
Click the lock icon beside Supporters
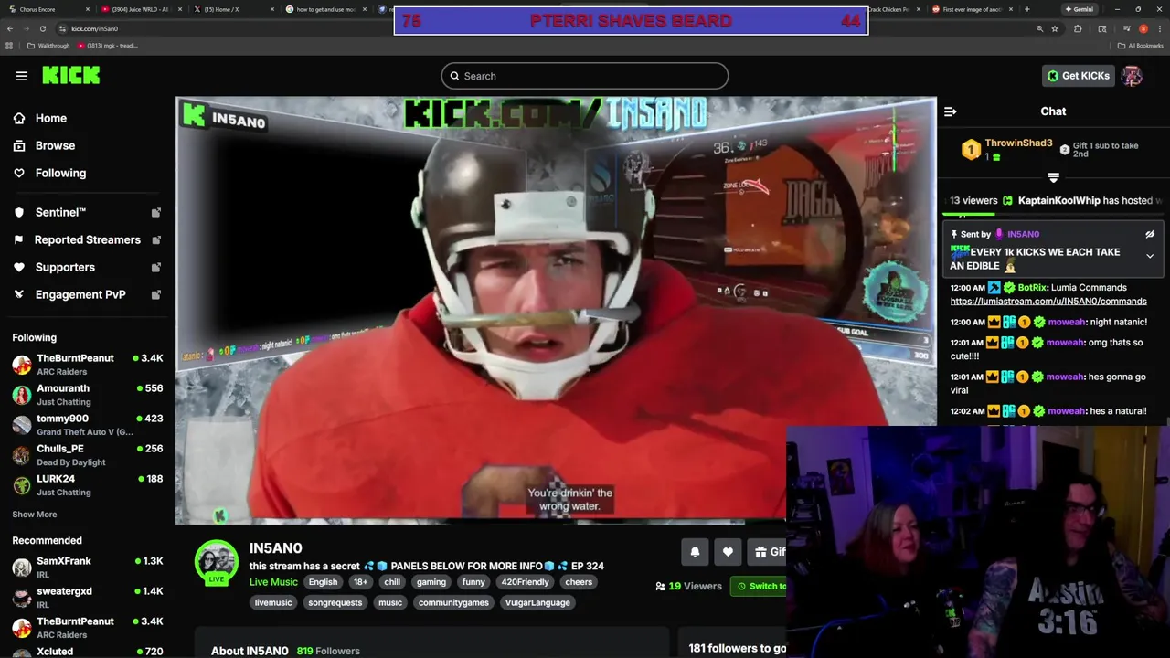(155, 267)
